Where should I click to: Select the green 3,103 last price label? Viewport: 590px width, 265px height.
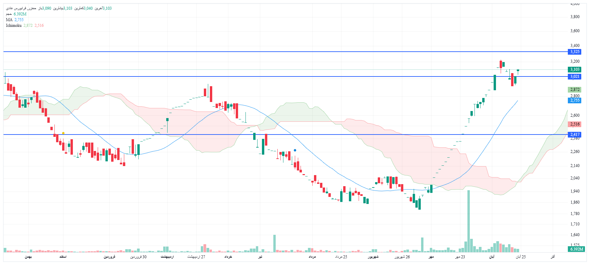click(575, 69)
